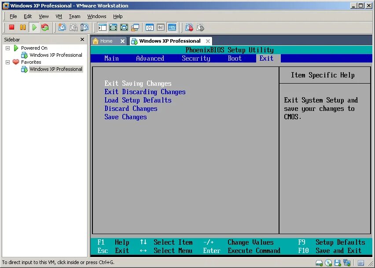Screen dimensions: 375x268
Task: Click the green Power On play button
Action: [34, 27]
